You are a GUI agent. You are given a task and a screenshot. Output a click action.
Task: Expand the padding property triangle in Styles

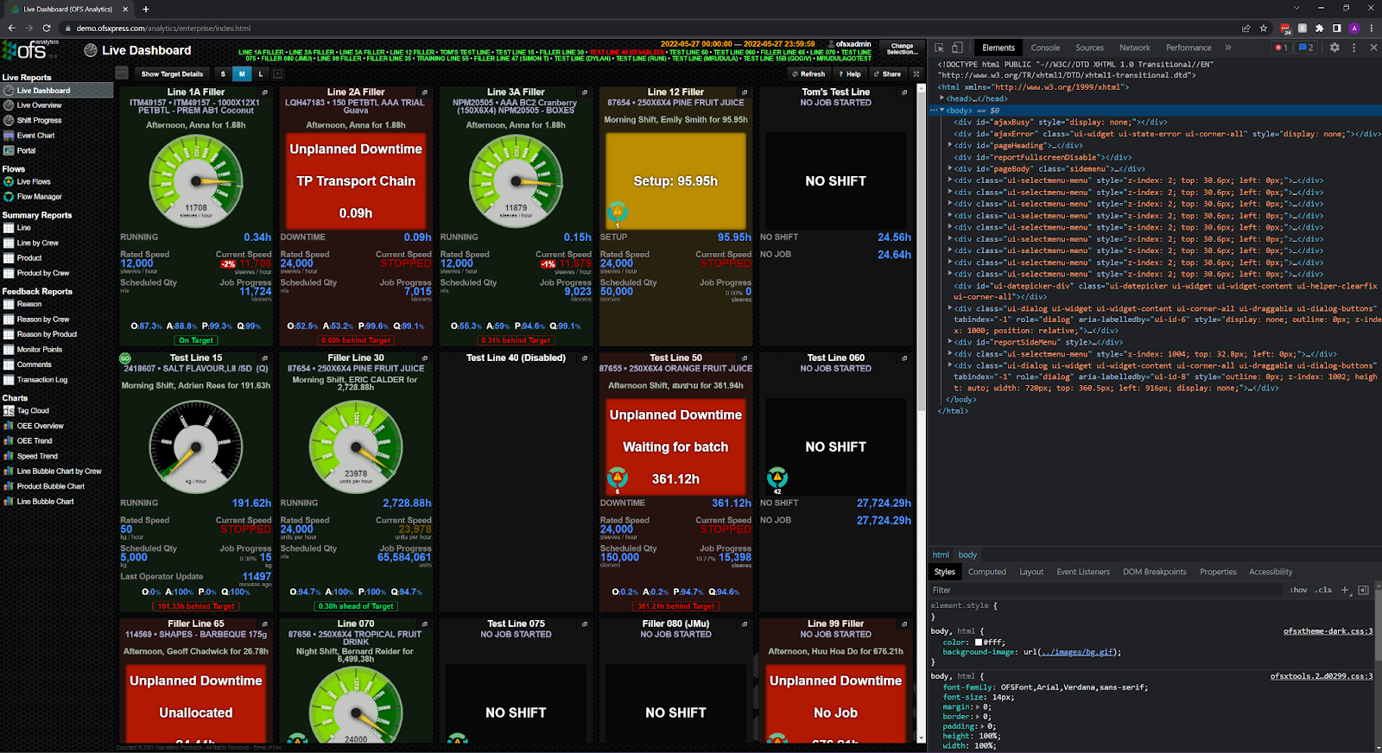[x=981, y=726]
